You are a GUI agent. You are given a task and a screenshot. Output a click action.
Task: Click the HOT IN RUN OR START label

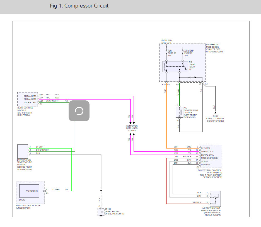(166, 42)
